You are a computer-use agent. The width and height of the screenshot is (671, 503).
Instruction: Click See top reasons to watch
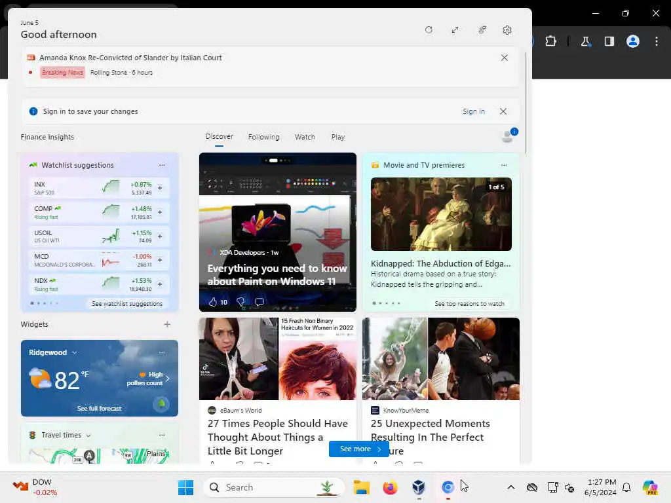[x=469, y=304]
